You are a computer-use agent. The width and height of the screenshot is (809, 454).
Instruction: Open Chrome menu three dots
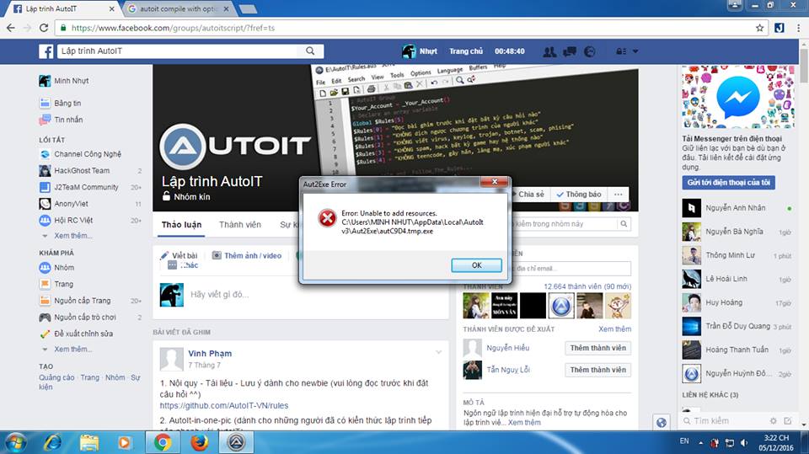[798, 28]
